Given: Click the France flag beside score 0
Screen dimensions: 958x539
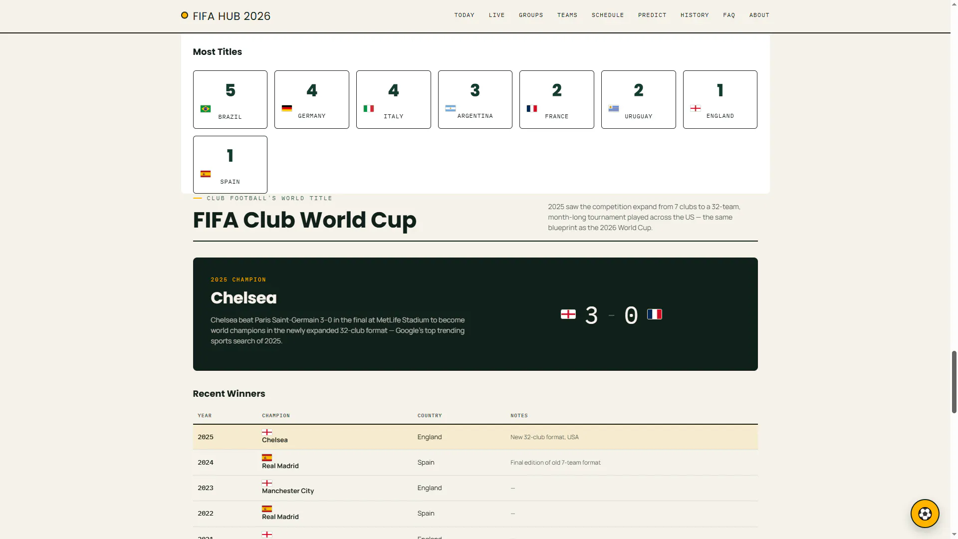Looking at the screenshot, I should (655, 314).
